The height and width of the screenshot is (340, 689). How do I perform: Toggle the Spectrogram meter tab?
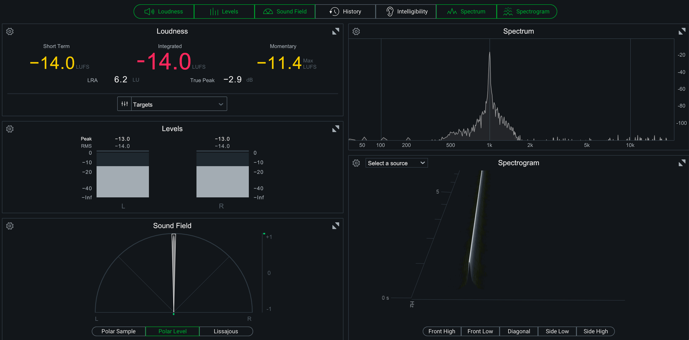(x=527, y=12)
